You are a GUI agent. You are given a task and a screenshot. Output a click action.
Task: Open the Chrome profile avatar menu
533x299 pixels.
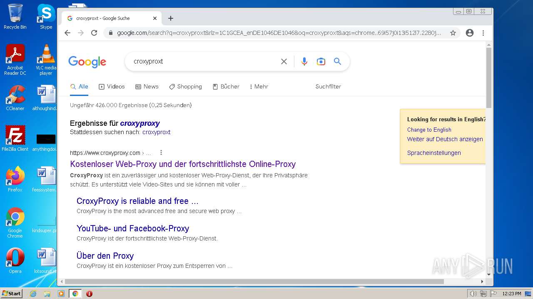(470, 33)
